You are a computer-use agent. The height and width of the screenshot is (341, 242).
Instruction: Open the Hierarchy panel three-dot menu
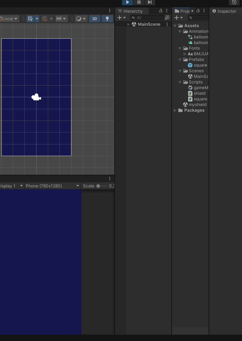click(167, 11)
